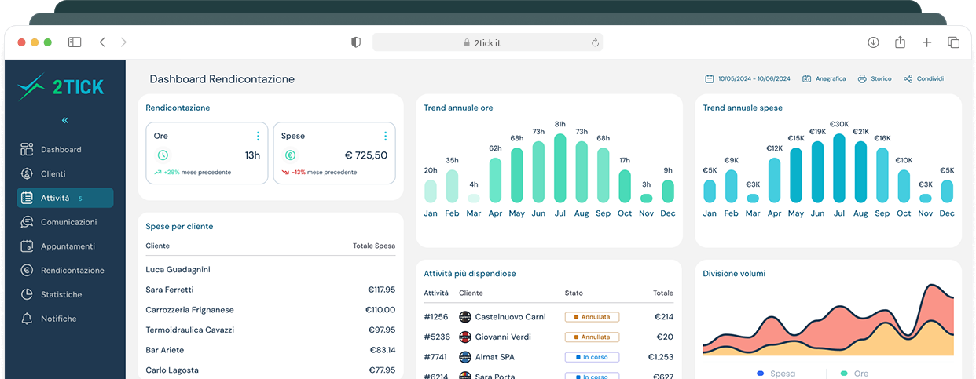Open the Ore card three-dot menu

pyautogui.click(x=258, y=136)
